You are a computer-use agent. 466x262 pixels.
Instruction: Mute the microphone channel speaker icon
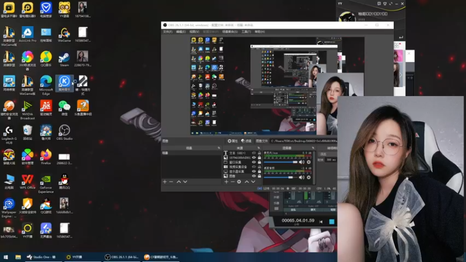[302, 162]
